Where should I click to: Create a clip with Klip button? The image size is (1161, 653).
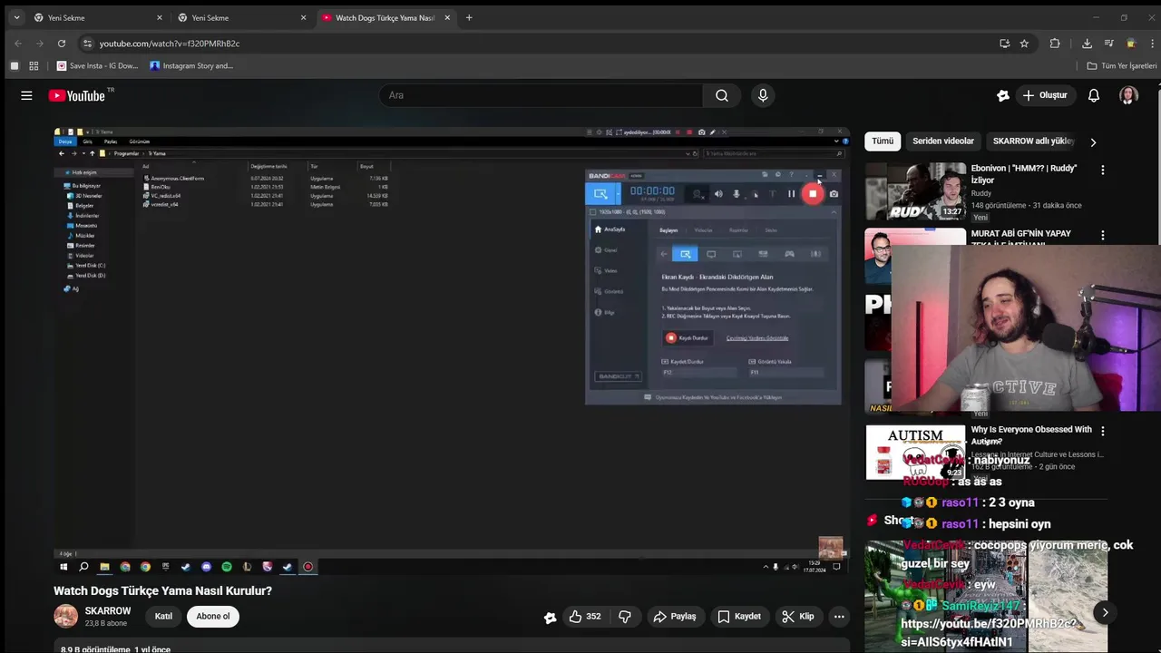(798, 617)
